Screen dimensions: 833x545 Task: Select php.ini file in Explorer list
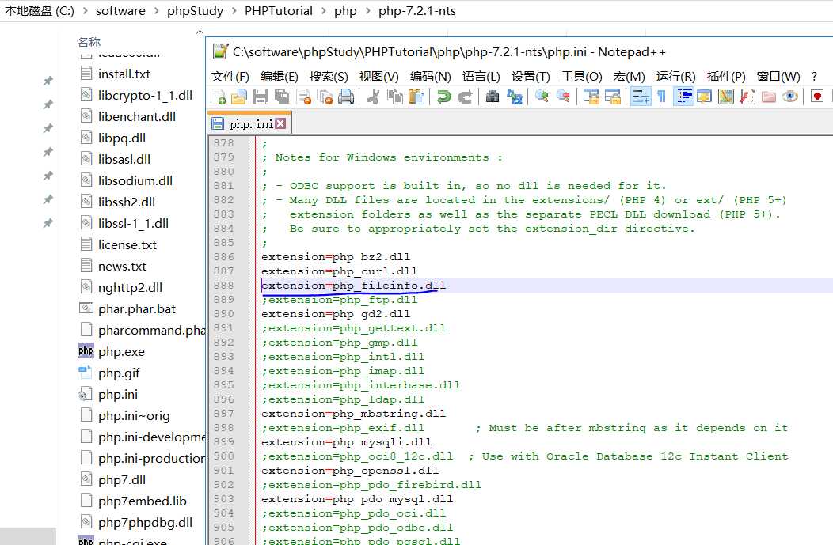[109, 394]
